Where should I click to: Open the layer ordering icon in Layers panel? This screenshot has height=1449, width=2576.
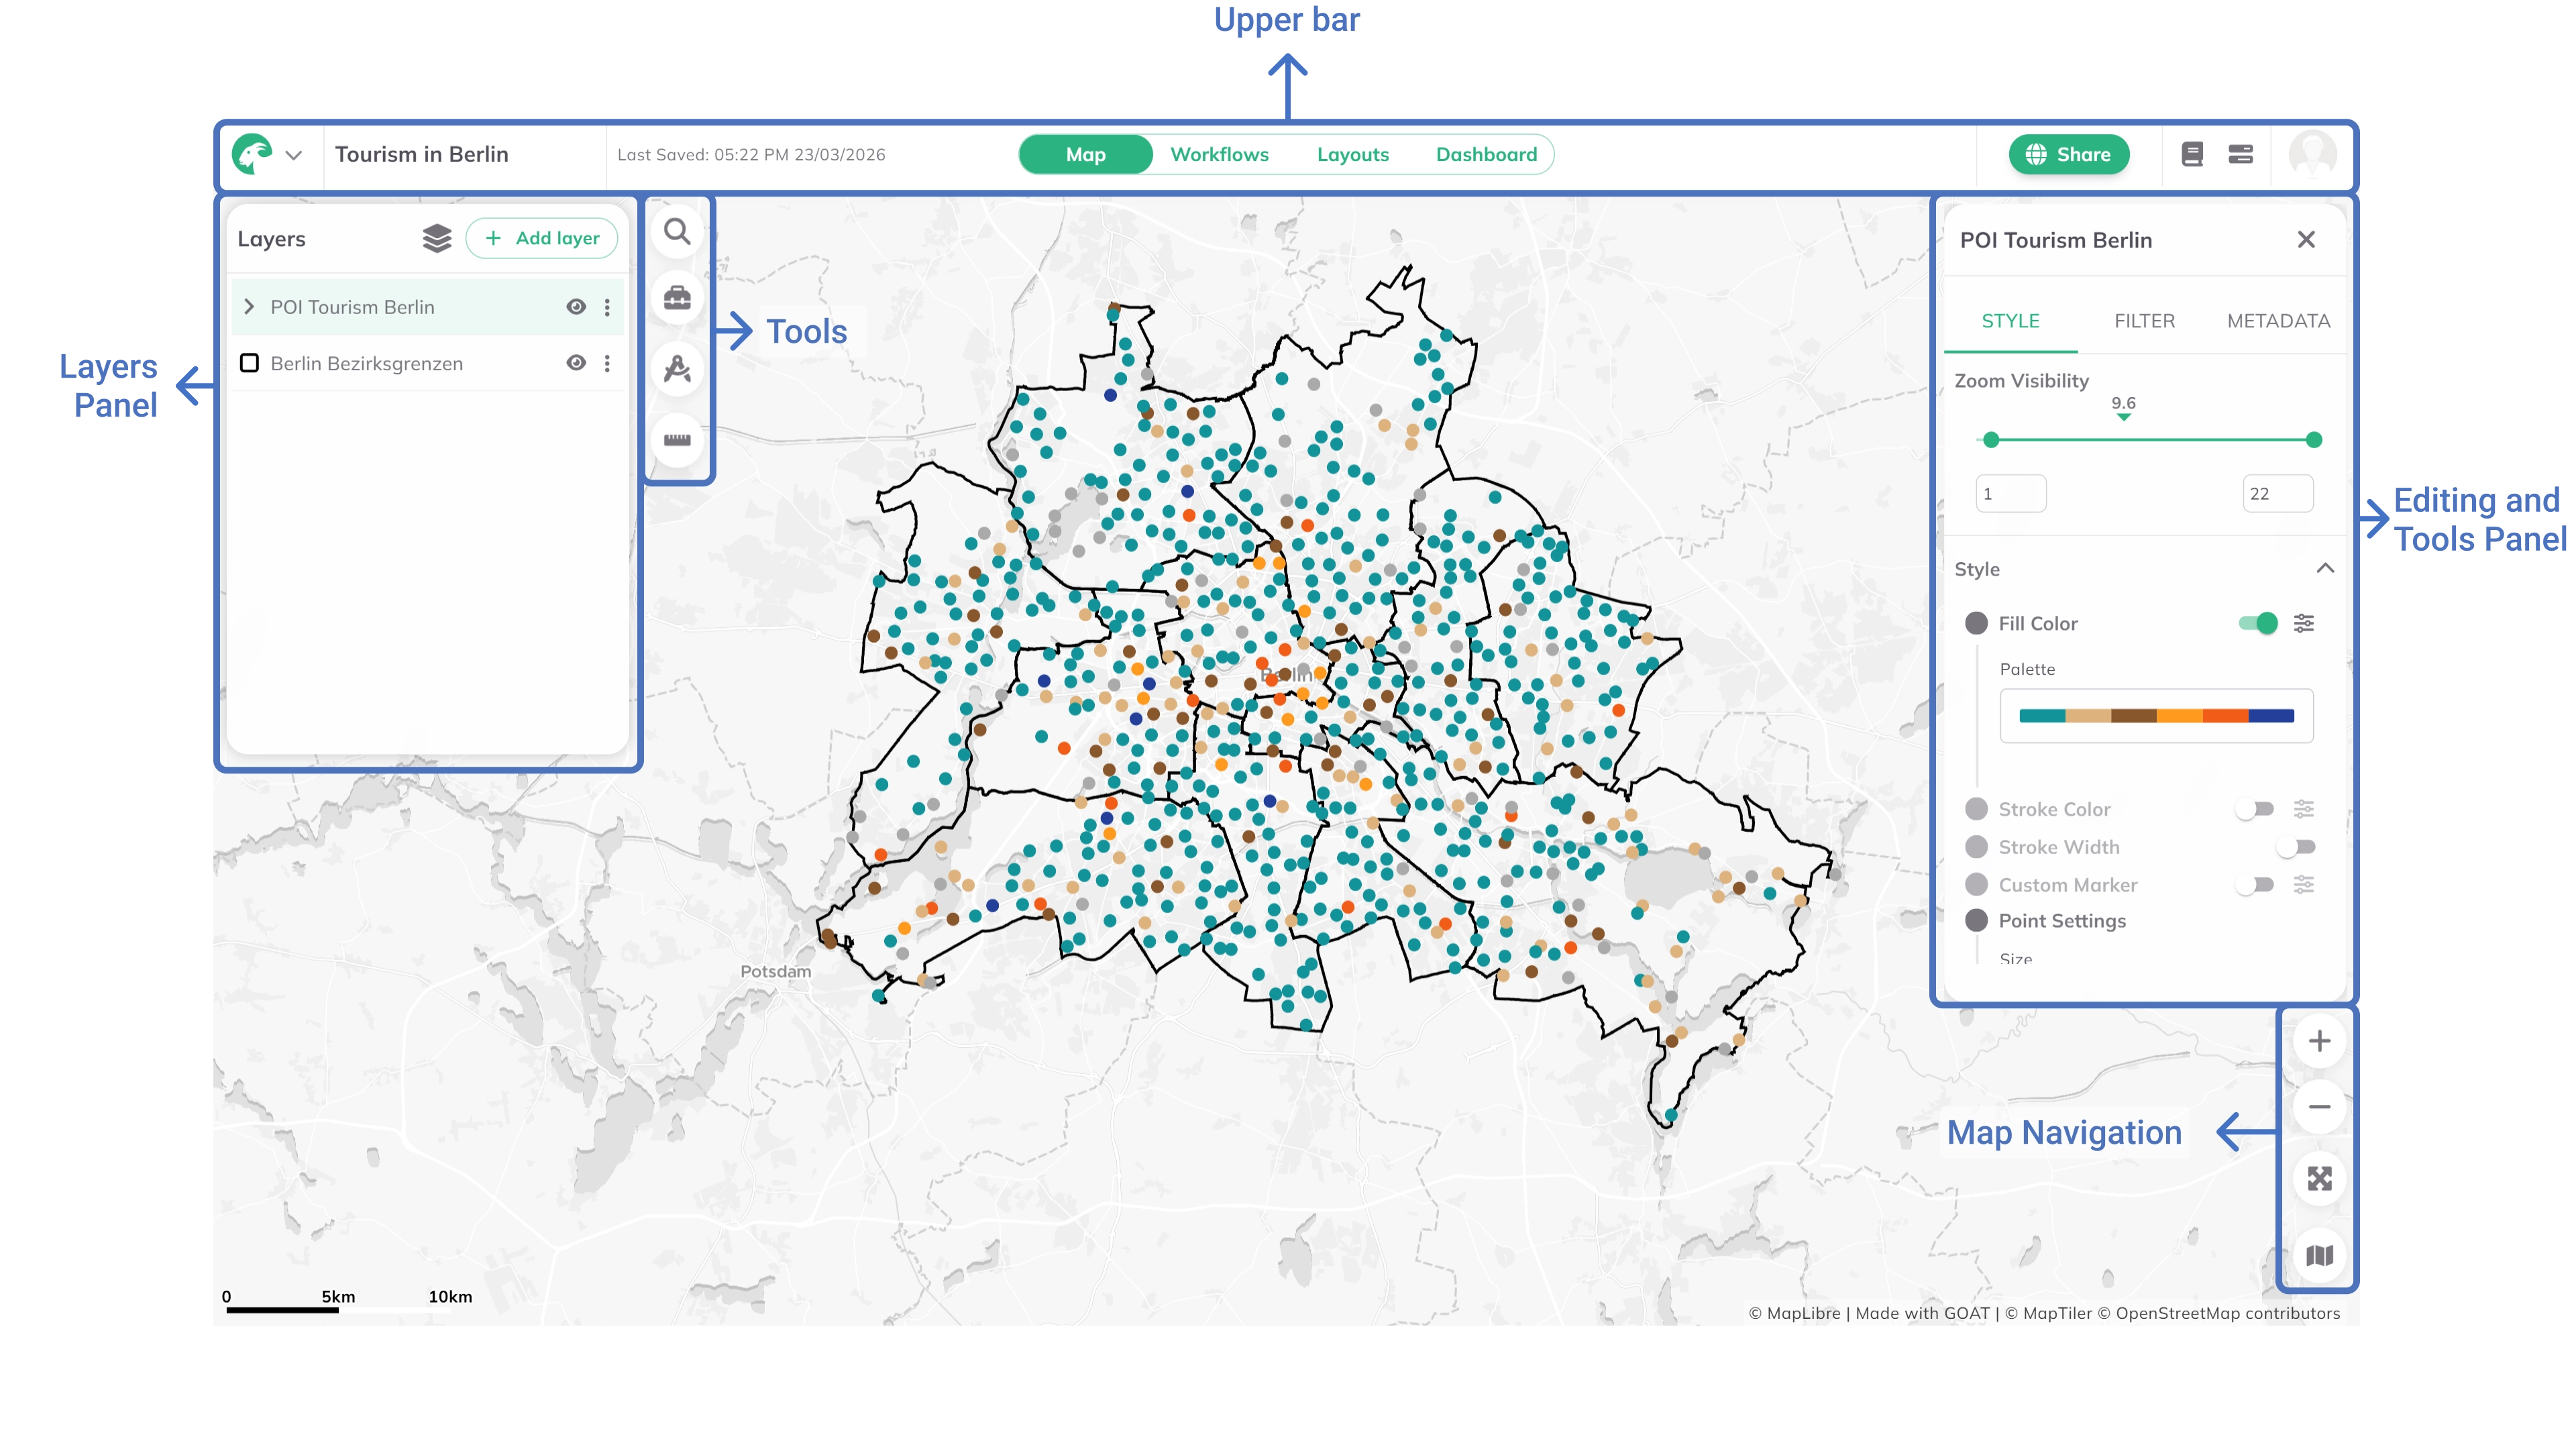click(x=437, y=239)
